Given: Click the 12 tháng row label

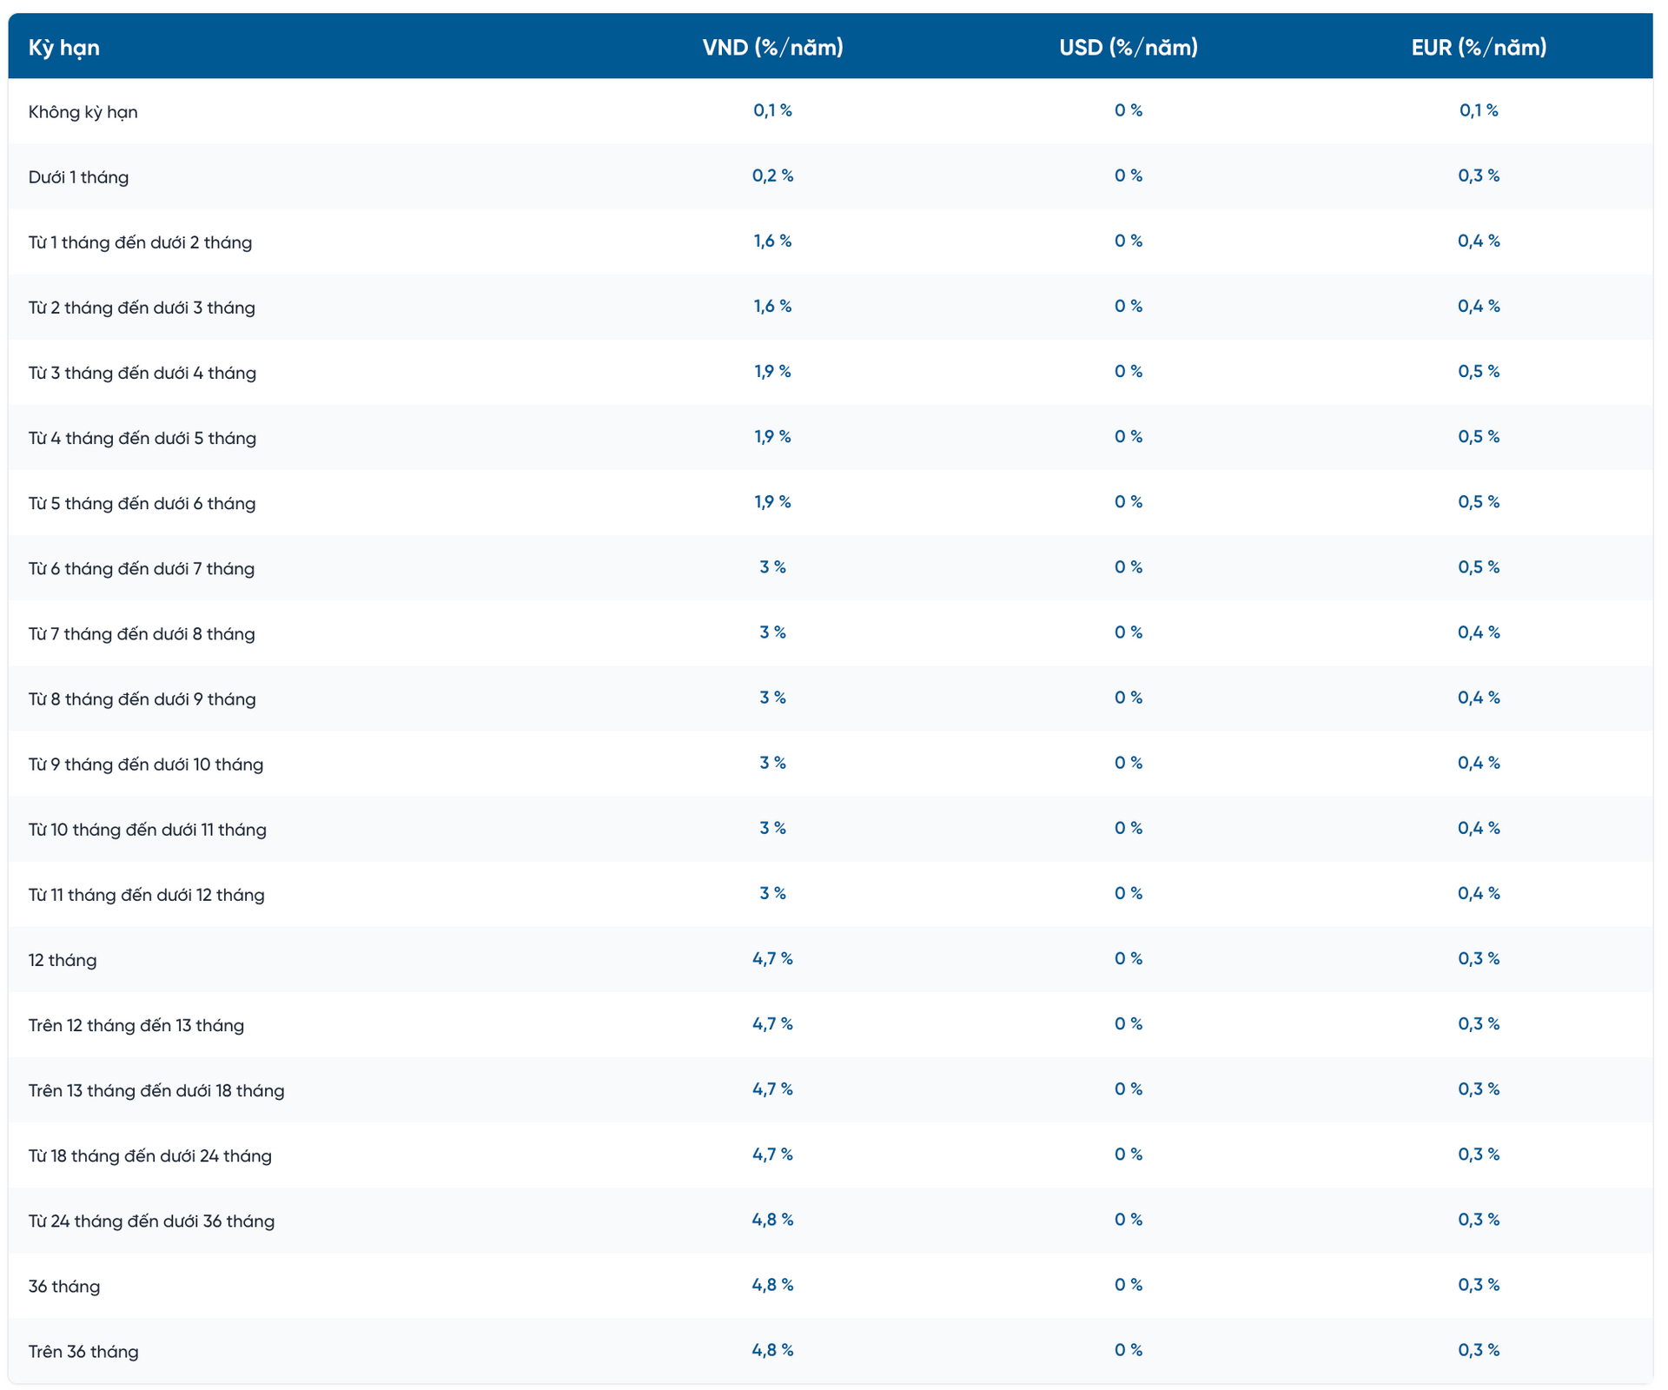Looking at the screenshot, I should pyautogui.click(x=62, y=960).
